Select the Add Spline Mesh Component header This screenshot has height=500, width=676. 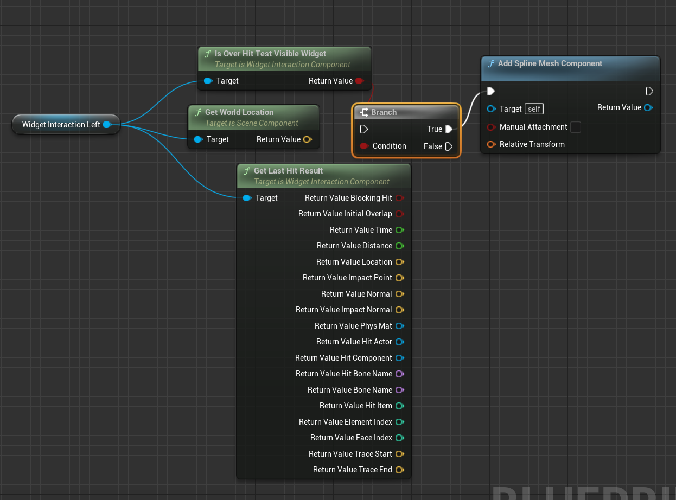(x=550, y=63)
